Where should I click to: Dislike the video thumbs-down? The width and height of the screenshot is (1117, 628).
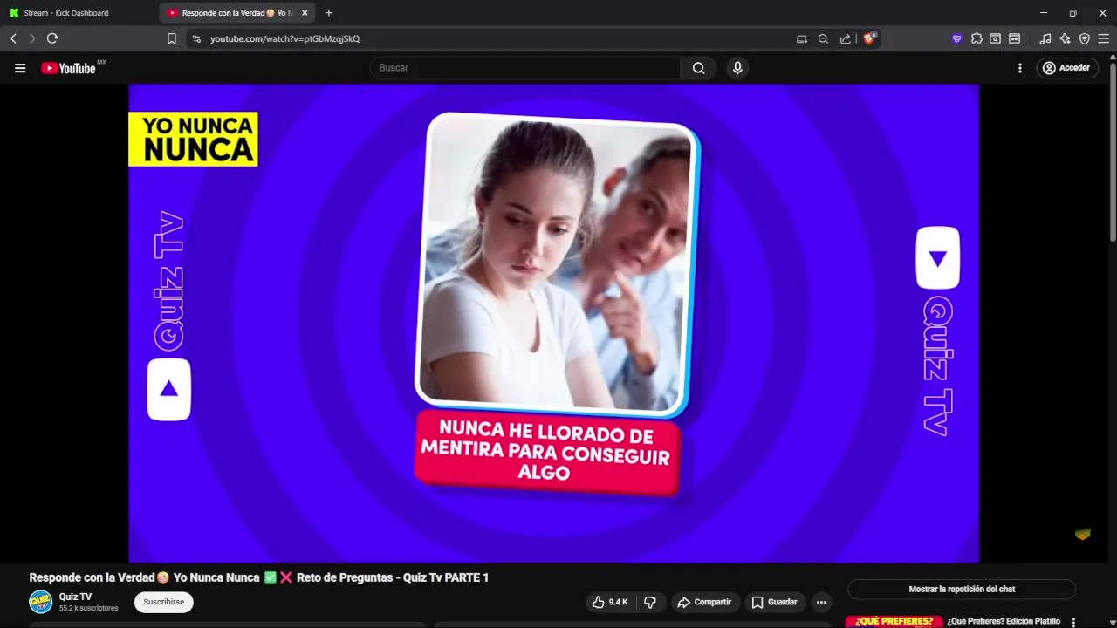click(x=650, y=602)
